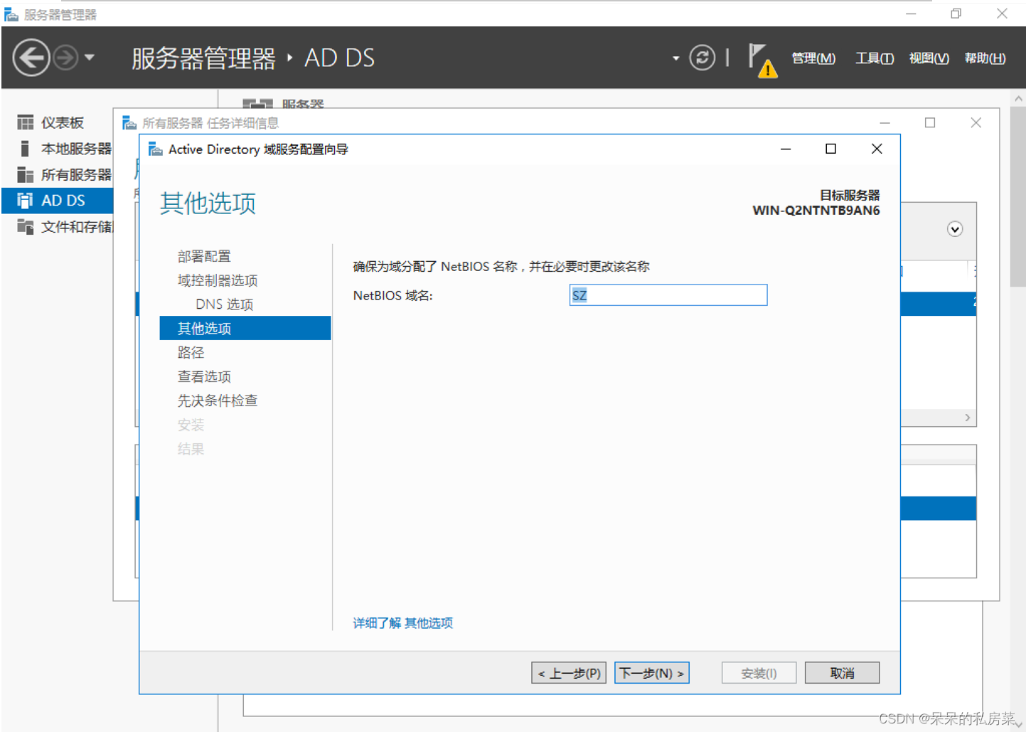Click the 下一步(N) button
1026x732 pixels.
[652, 673]
